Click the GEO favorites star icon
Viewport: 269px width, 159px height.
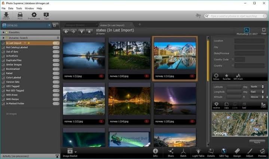point(226,77)
